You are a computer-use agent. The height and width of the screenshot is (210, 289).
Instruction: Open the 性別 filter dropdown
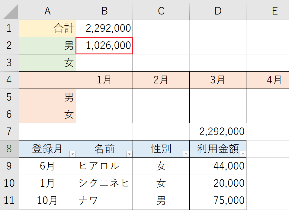coord(186,154)
